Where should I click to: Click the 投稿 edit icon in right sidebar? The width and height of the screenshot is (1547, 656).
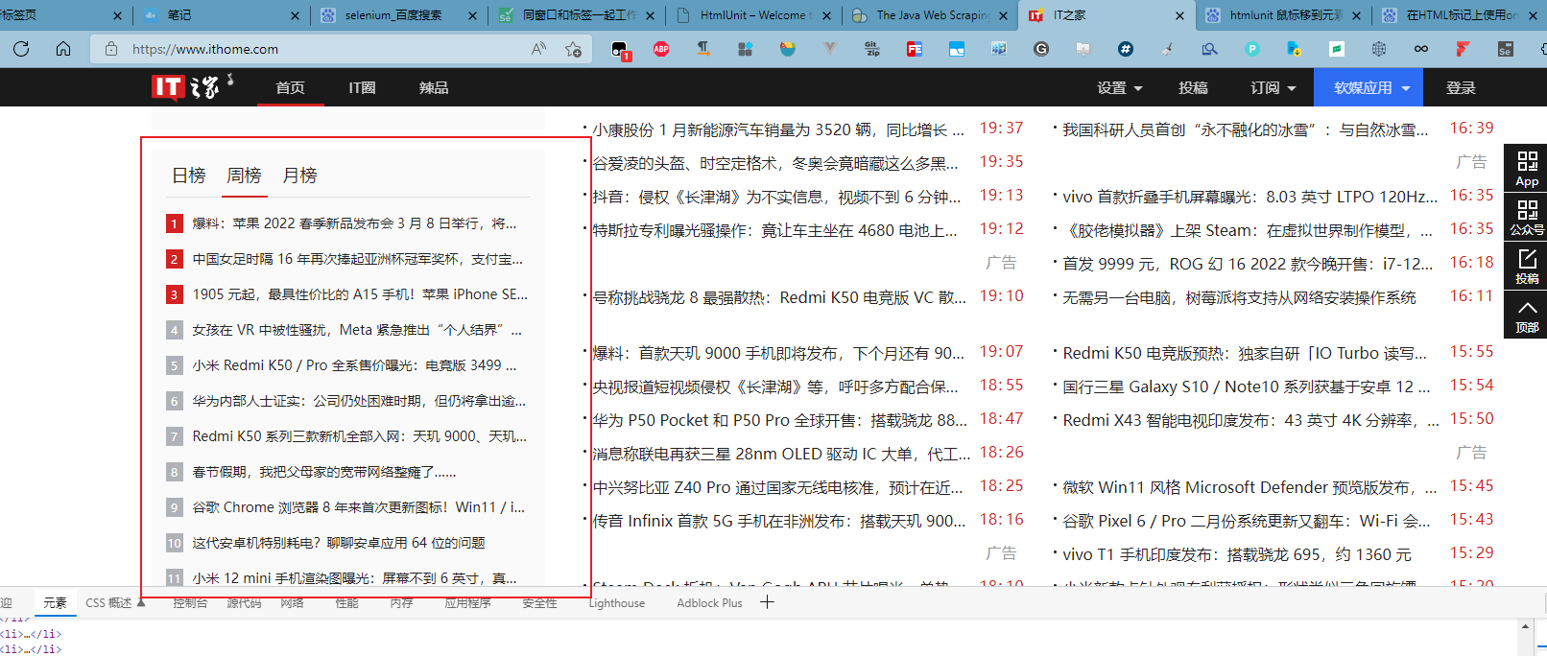(x=1527, y=266)
